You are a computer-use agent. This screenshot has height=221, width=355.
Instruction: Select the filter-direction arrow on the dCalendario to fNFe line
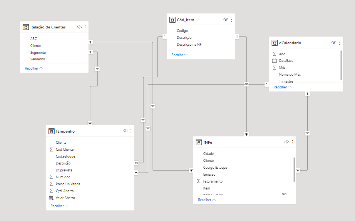coord(307,133)
